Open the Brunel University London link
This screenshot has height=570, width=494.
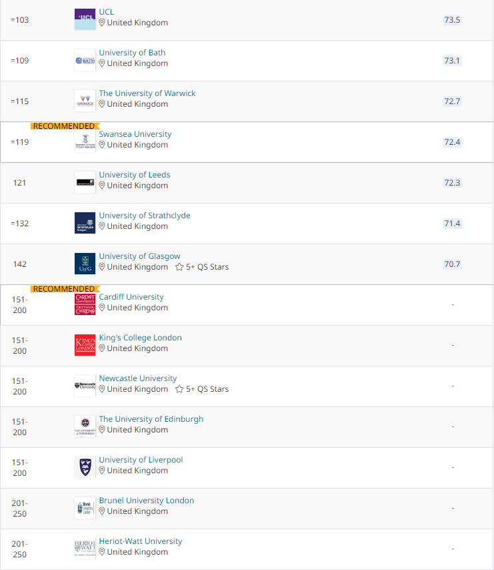pos(147,501)
